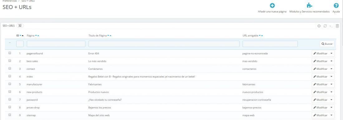
Task: Open Modificar dropdown arrow for index row
Action: tap(331, 77)
